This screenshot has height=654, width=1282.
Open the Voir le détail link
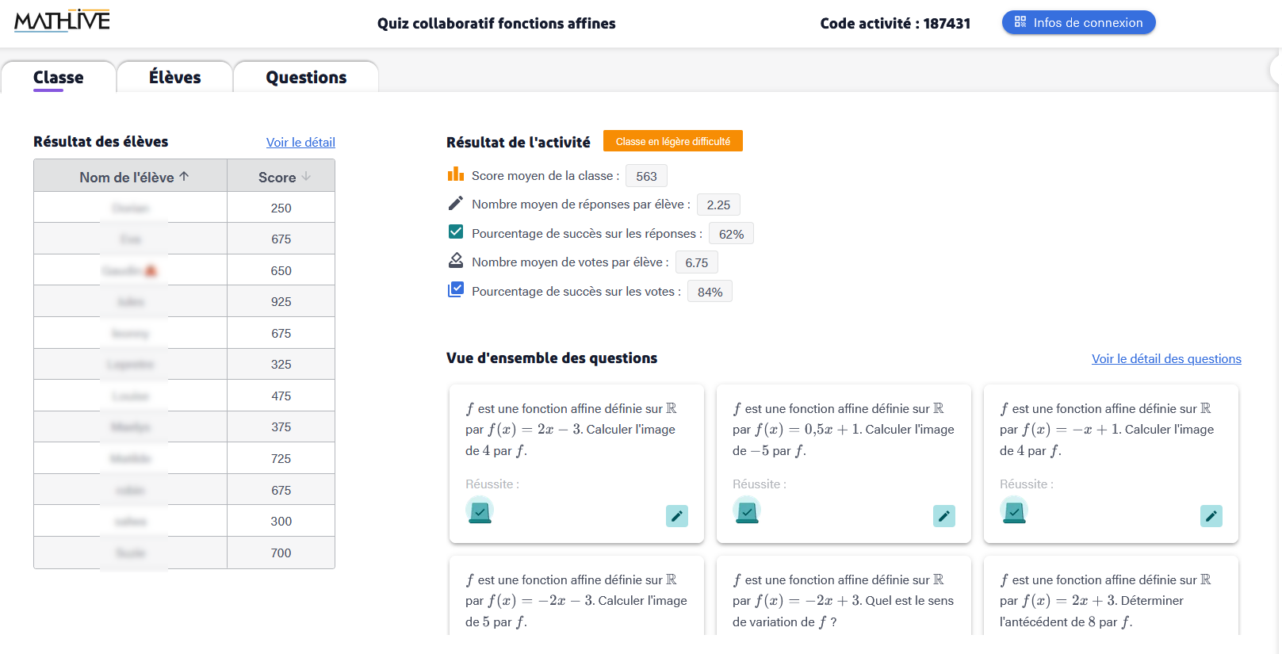coord(300,142)
